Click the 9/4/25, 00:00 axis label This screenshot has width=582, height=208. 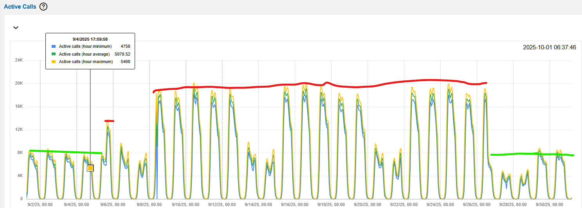point(76,204)
